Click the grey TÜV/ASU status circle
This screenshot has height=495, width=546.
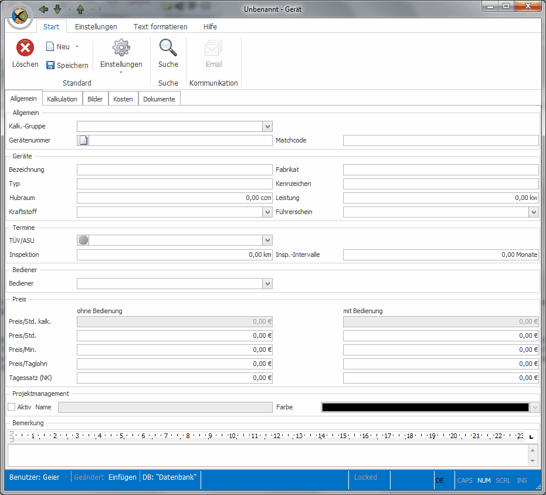click(x=83, y=240)
